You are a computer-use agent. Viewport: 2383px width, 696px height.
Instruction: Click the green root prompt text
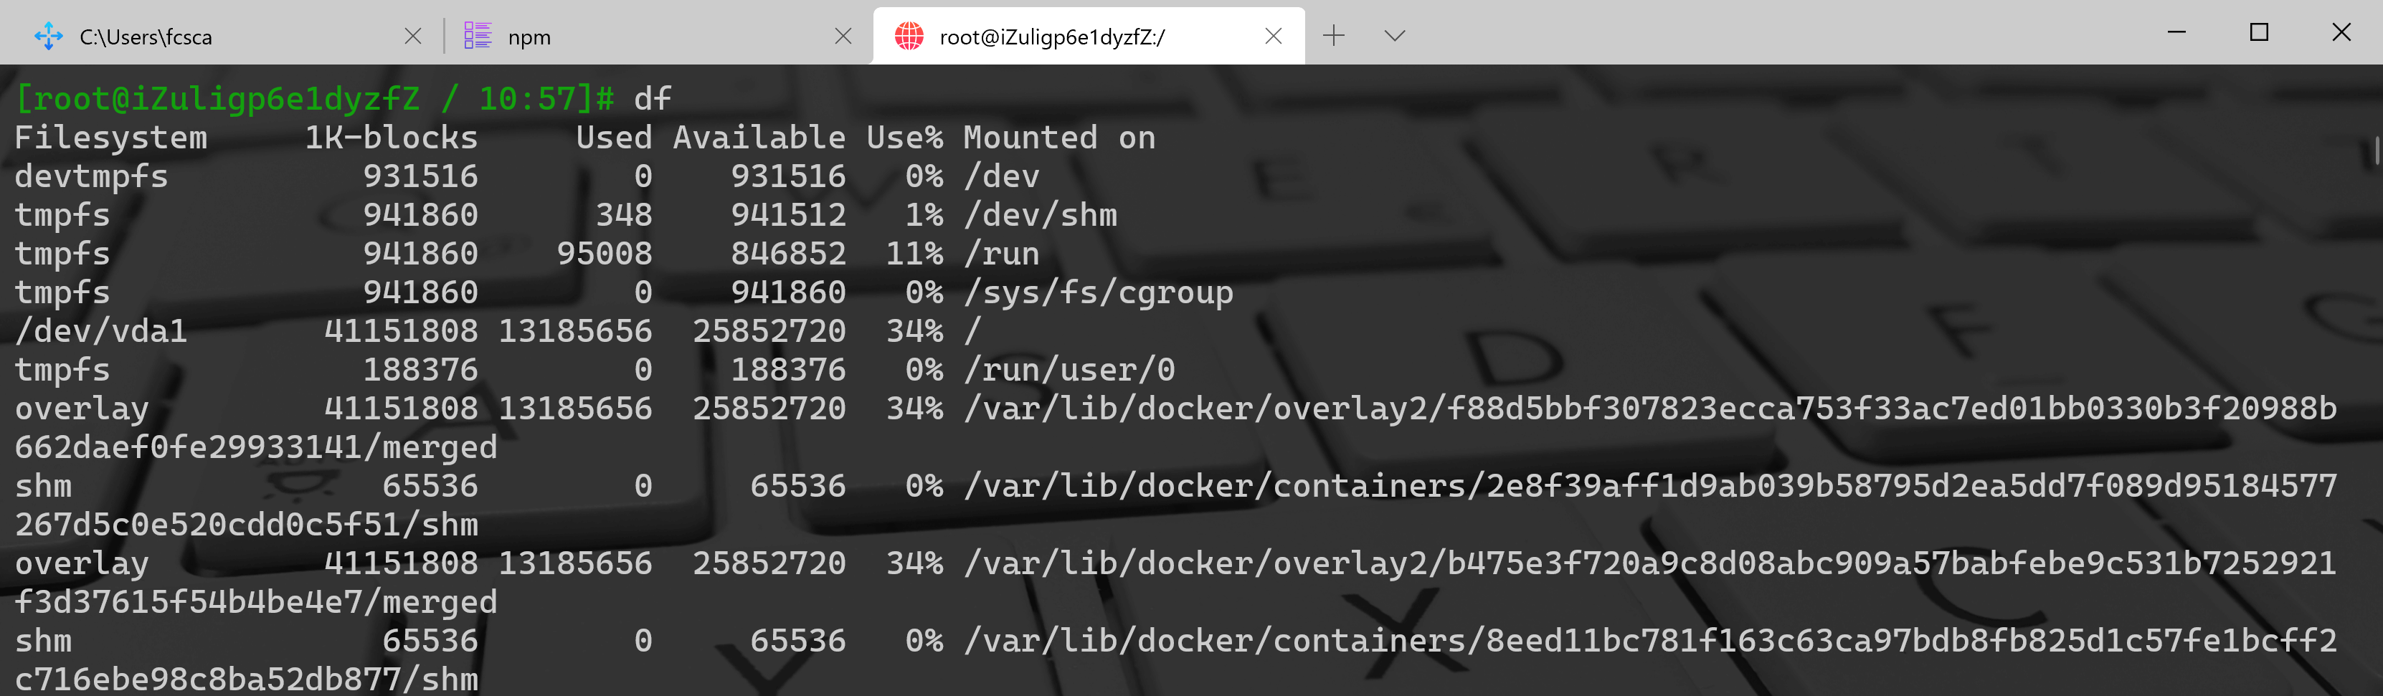315,98
